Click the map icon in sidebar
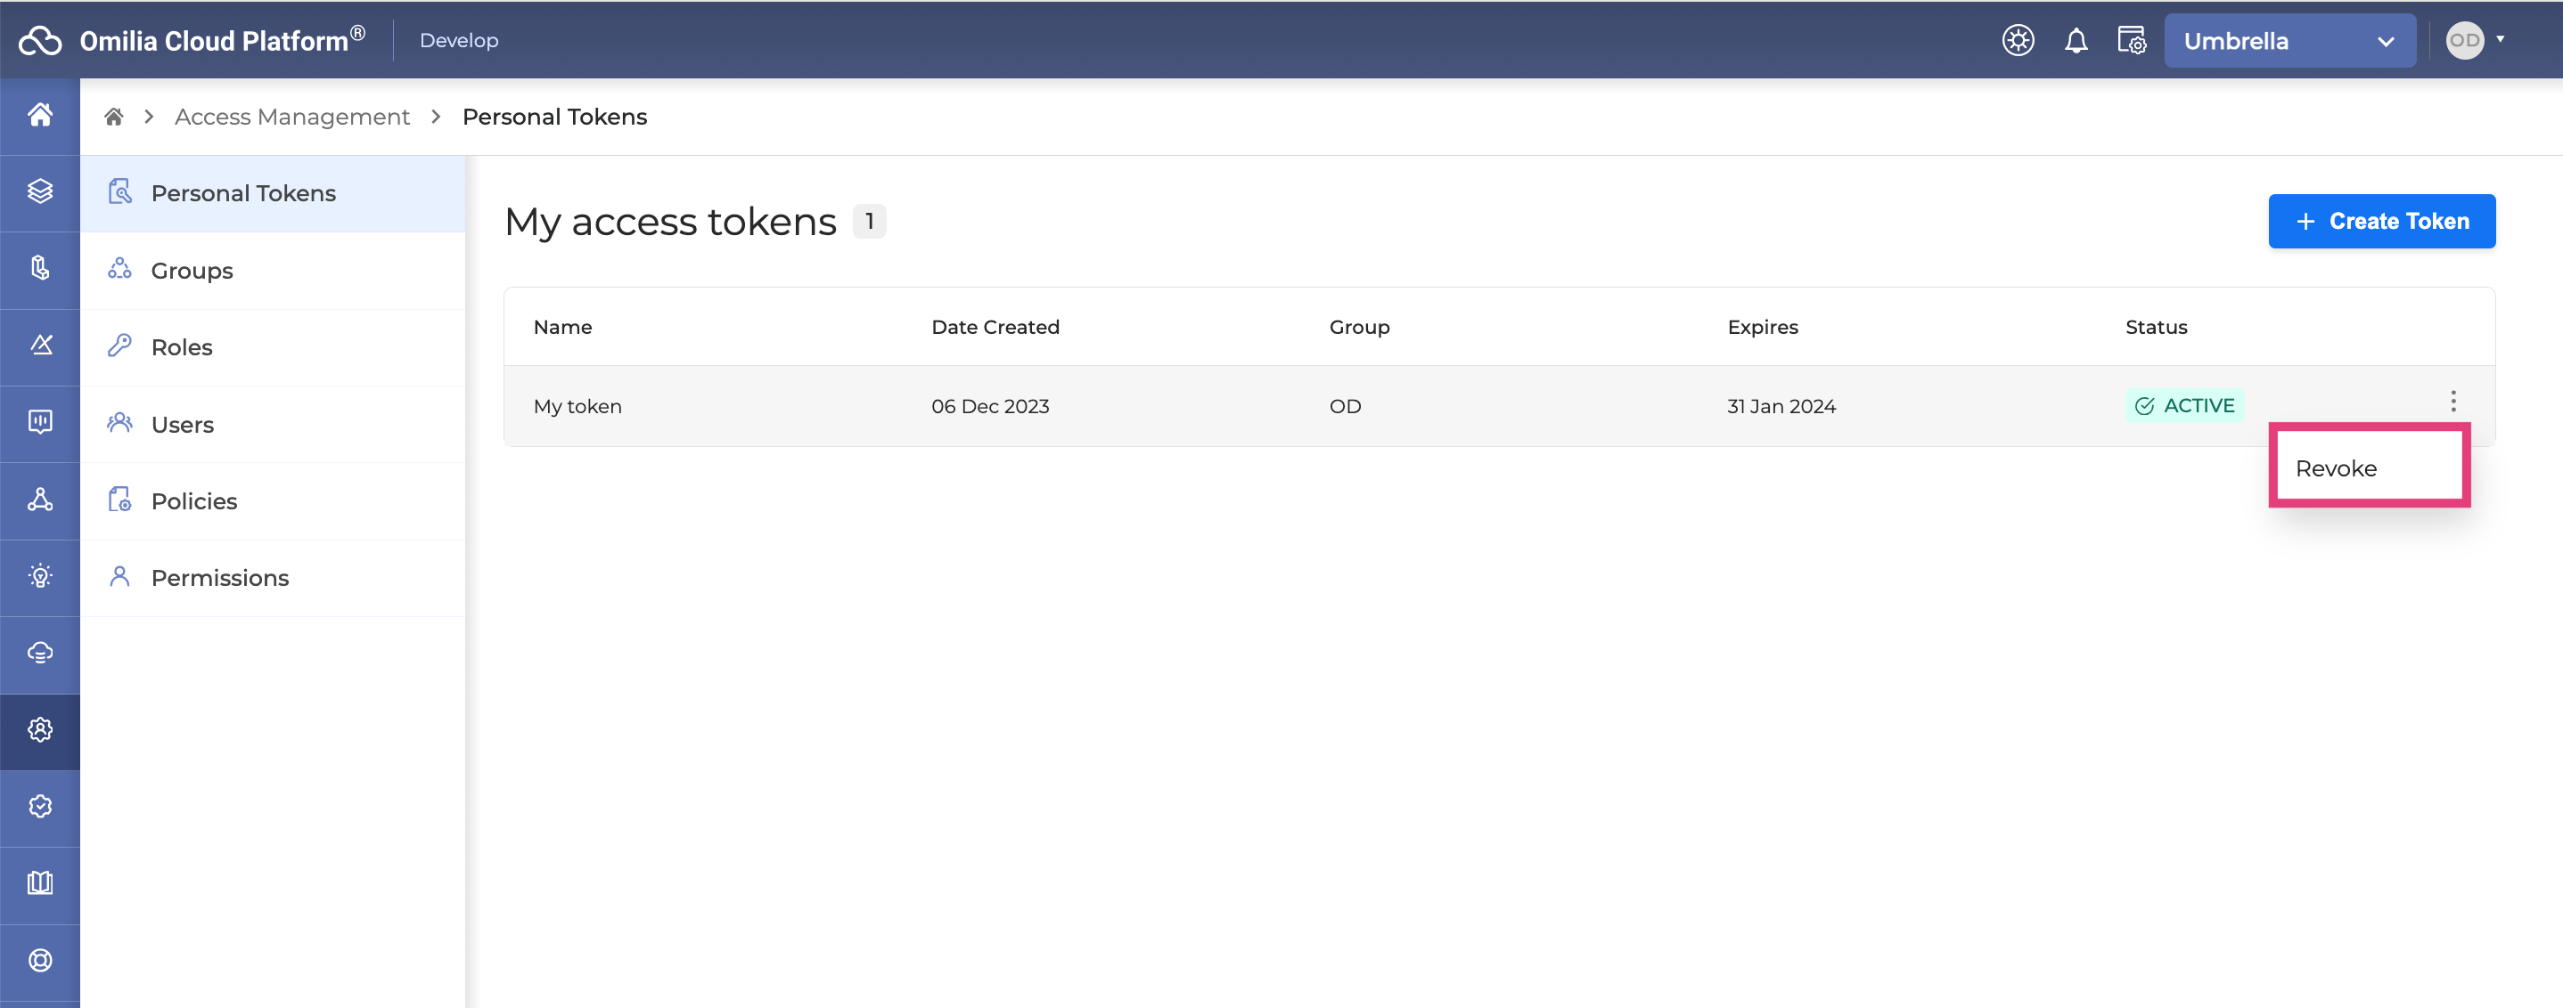Viewport: 2563px width, 1008px height. click(40, 883)
